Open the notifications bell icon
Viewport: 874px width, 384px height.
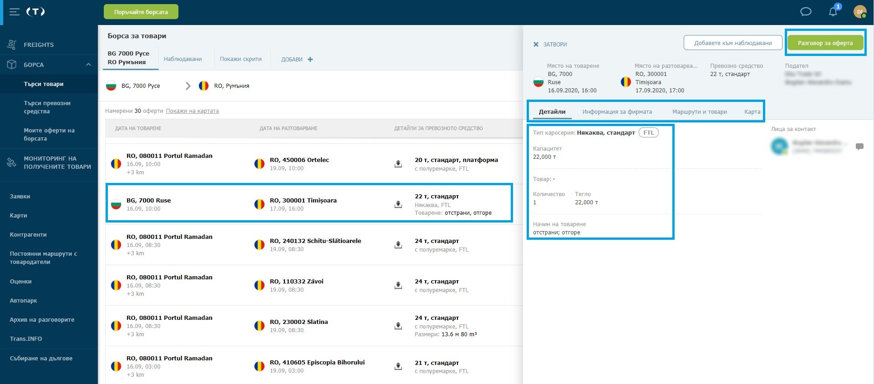[833, 11]
